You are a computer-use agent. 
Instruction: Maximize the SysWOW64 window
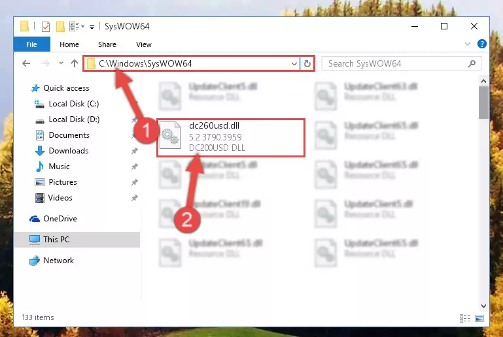pos(444,26)
